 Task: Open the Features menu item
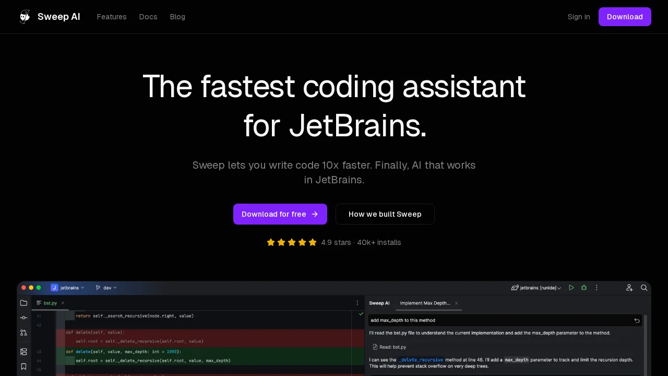(x=112, y=17)
